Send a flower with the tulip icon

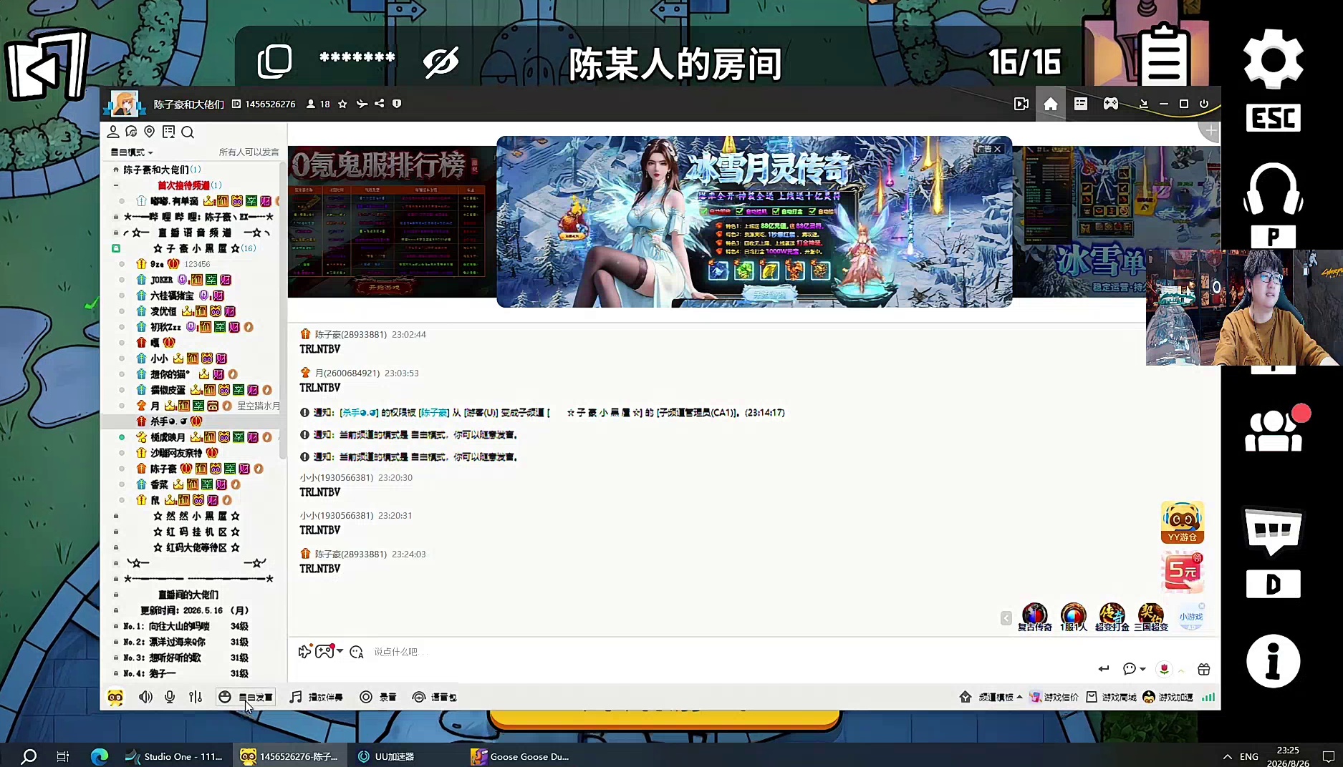(x=1164, y=669)
